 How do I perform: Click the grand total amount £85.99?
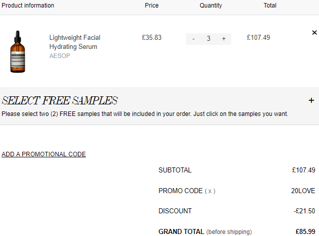tap(305, 231)
